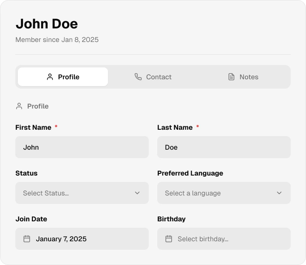The width and height of the screenshot is (306, 265).
Task: Click the Preferred Language label
Action: 190,173
